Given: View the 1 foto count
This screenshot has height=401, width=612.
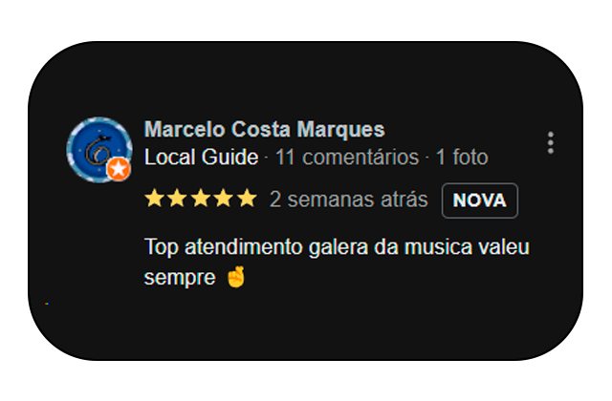Looking at the screenshot, I should click(462, 157).
